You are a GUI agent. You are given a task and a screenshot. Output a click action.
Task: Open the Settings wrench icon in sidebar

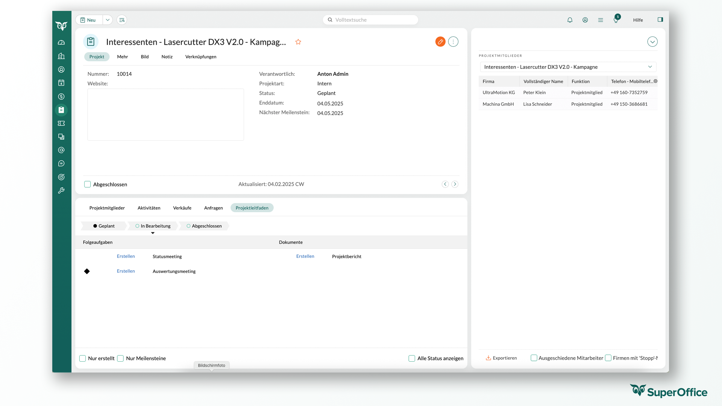point(61,191)
